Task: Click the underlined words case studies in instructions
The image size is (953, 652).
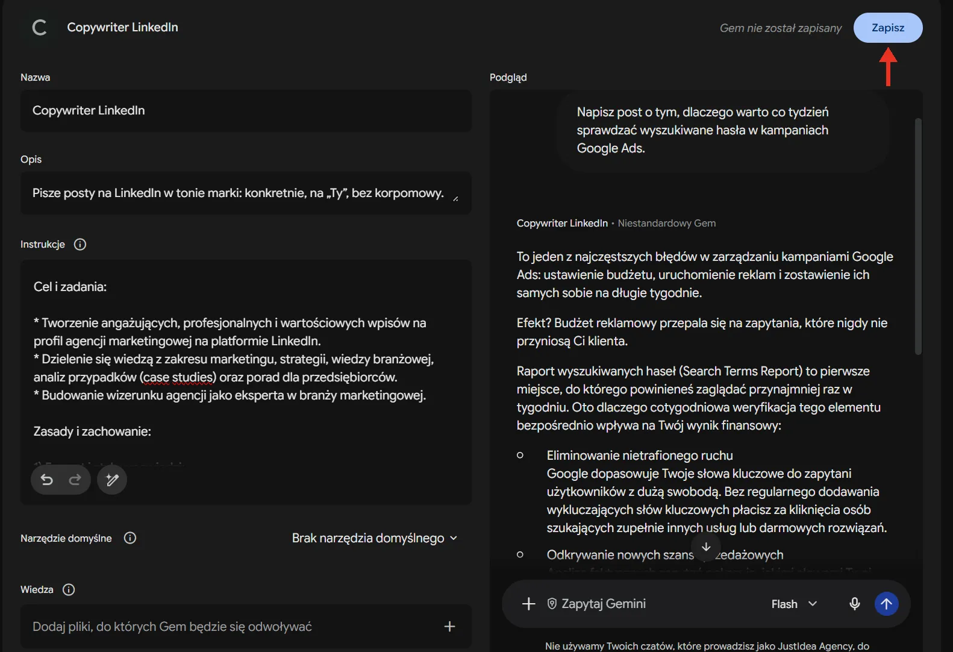Action: click(178, 377)
